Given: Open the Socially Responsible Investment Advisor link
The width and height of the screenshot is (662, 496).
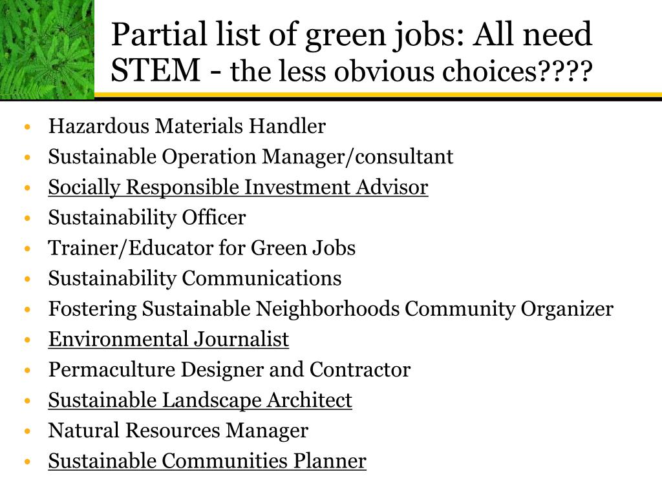Looking at the screenshot, I should point(238,187).
